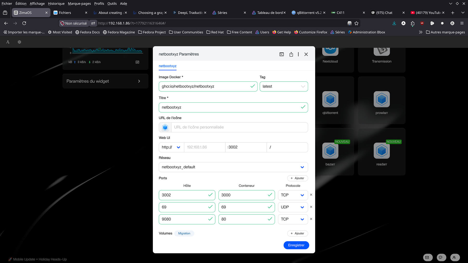Expand Paramètres du widget
This screenshot has height=263, width=468.
coord(105,81)
